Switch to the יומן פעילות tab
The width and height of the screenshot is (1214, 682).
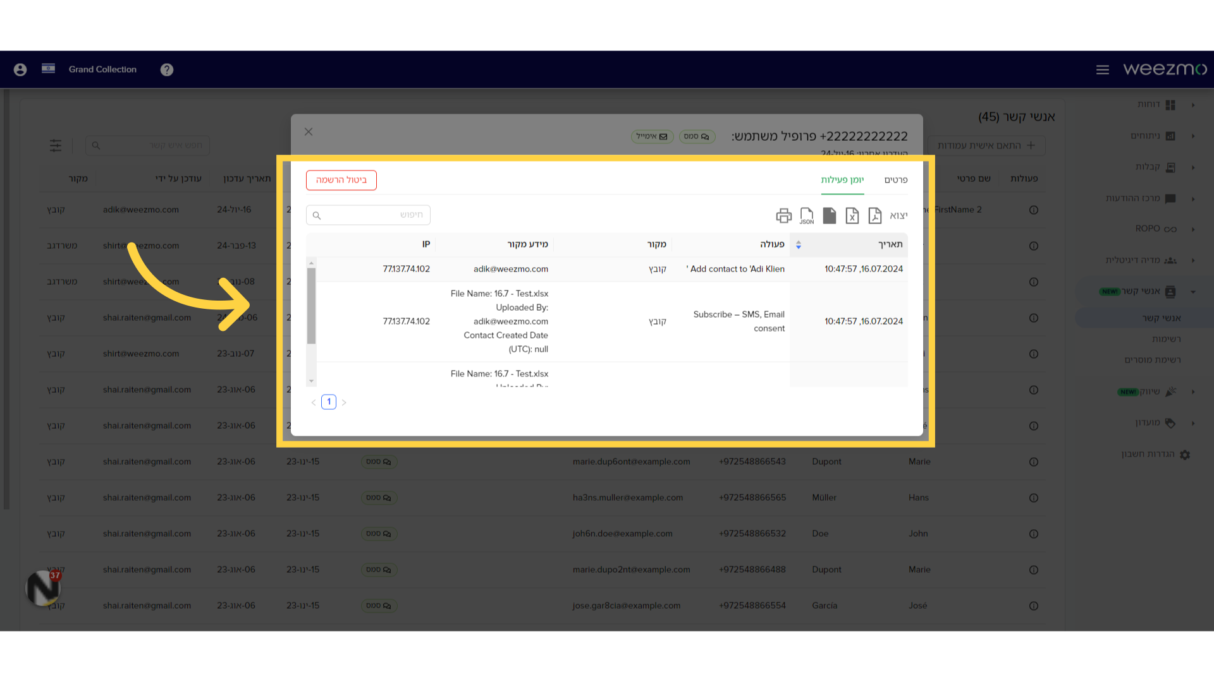[x=842, y=180]
